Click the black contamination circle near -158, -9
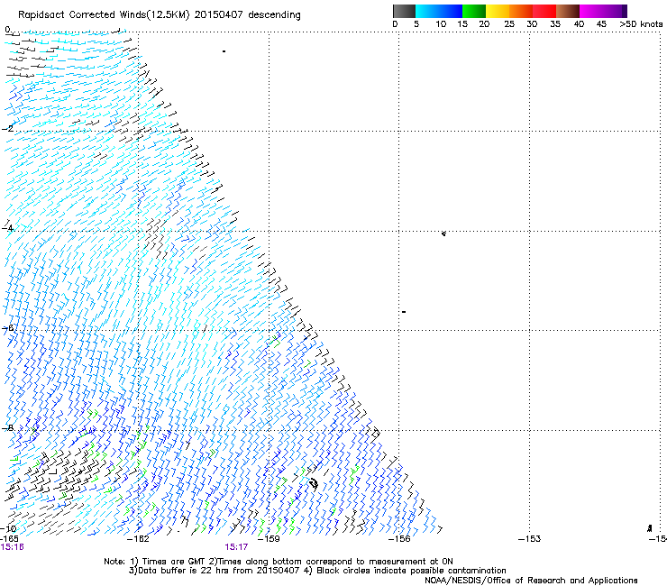The image size is (667, 586). [x=314, y=483]
